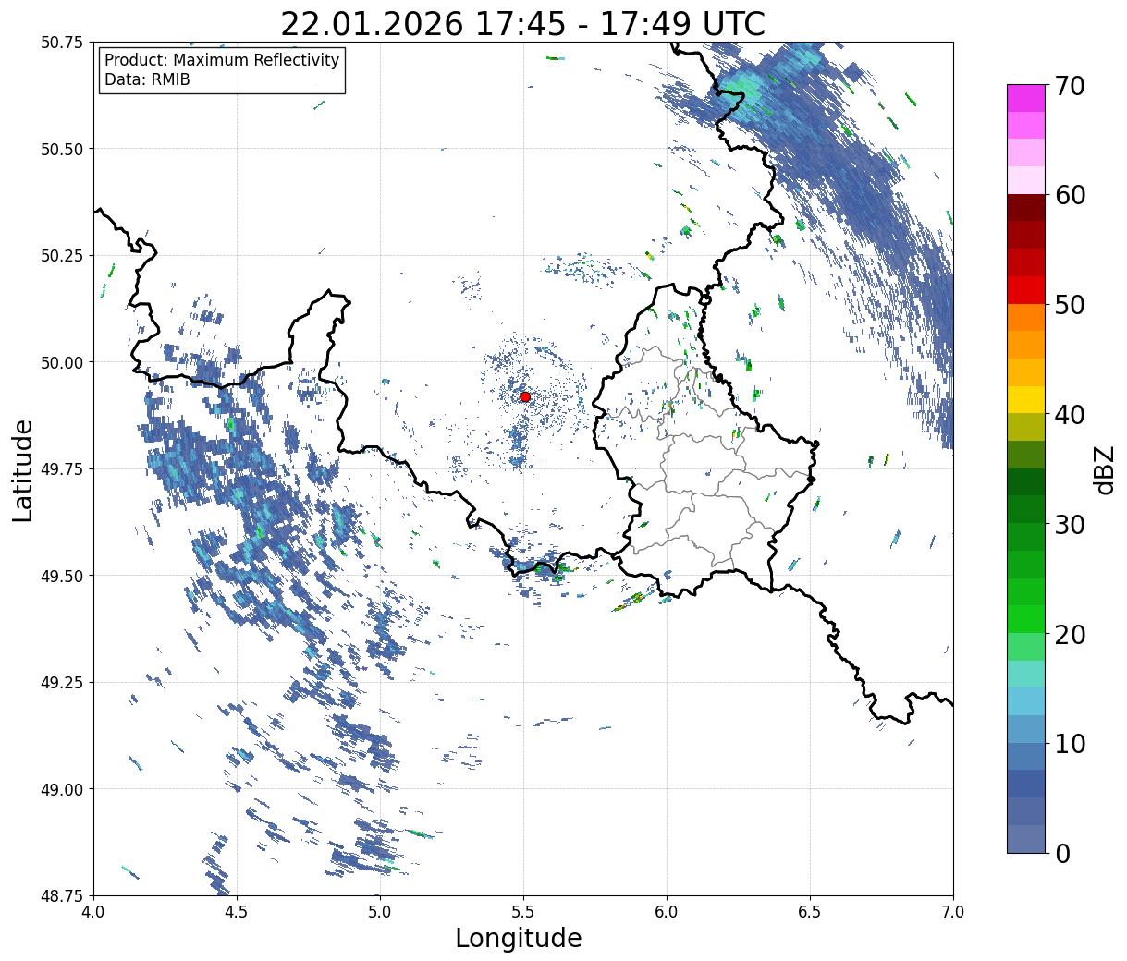Viewport: 1127px width, 961px height.
Task: Click the latitude 50.25 tick label
Action: [x=62, y=255]
